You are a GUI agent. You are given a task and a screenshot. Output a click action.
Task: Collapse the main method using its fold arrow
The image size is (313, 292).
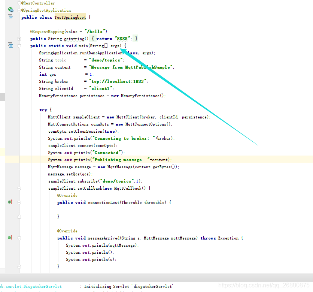click(19, 45)
